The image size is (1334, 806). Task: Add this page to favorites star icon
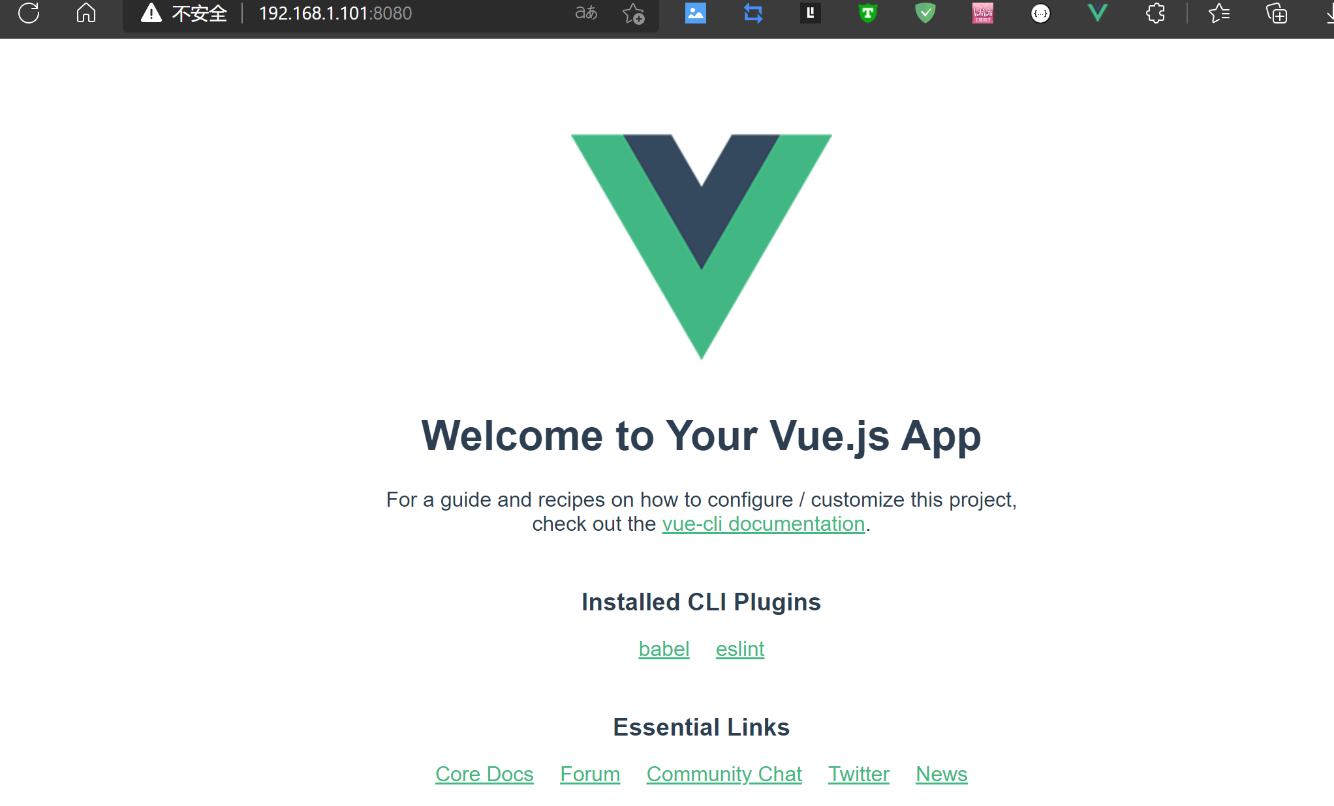pyautogui.click(x=633, y=13)
